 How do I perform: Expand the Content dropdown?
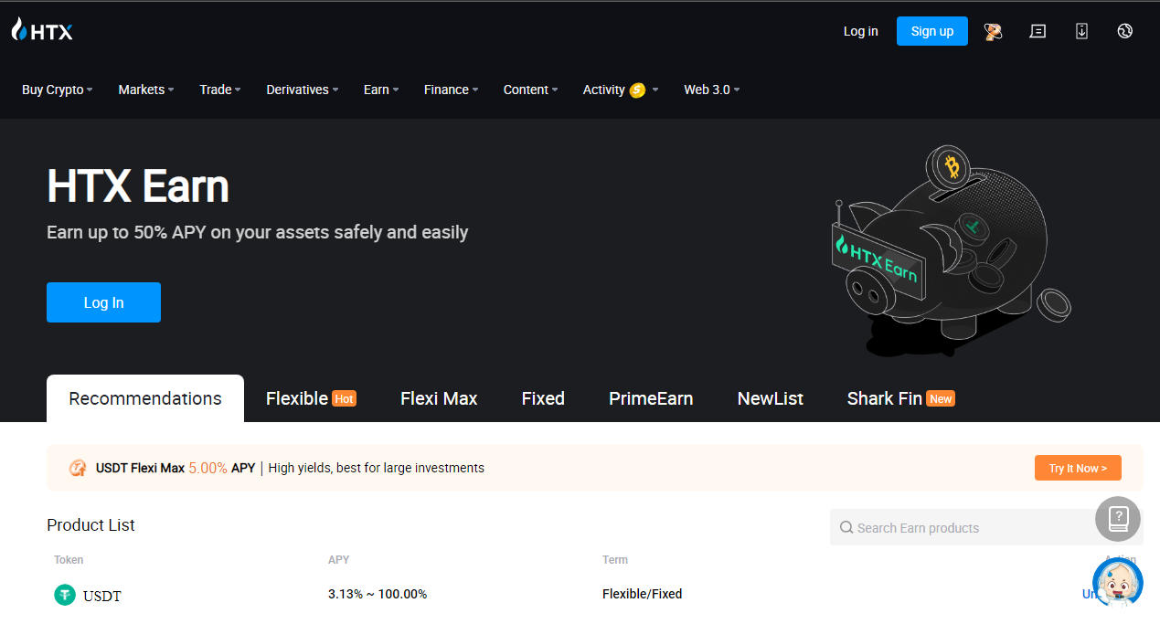click(531, 90)
